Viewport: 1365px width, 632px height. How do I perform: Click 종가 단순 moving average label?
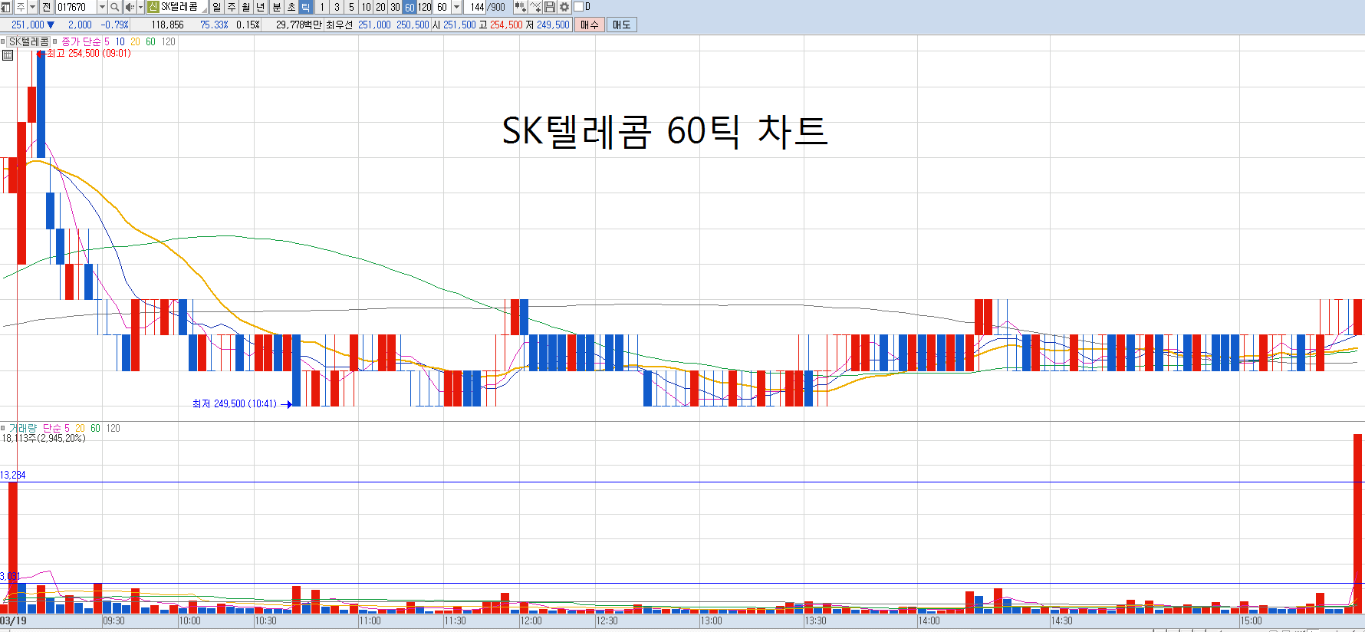pyautogui.click(x=81, y=41)
